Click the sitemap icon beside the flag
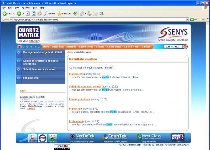 tap(39, 47)
